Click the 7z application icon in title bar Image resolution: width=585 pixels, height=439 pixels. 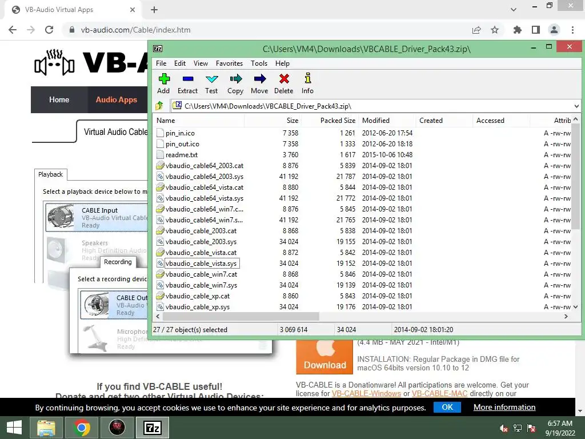tap(158, 49)
